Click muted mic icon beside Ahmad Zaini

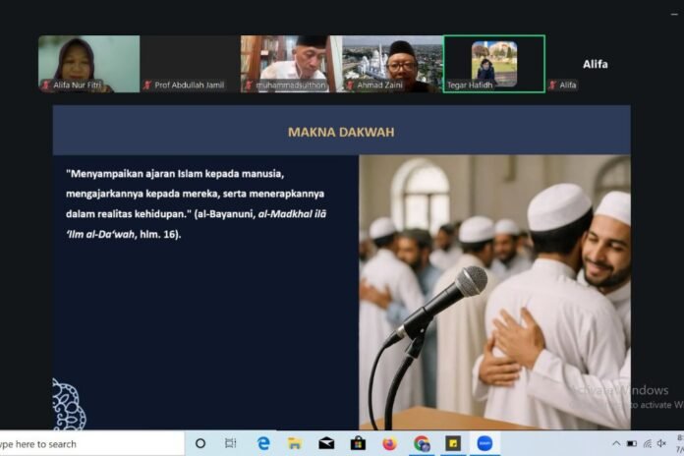point(350,85)
